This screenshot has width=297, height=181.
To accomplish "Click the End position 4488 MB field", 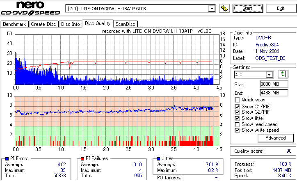I will (274, 93).
